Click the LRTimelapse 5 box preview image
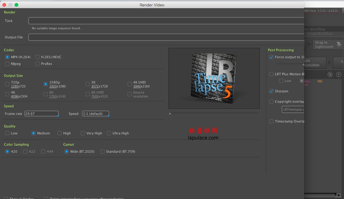 coord(214,78)
